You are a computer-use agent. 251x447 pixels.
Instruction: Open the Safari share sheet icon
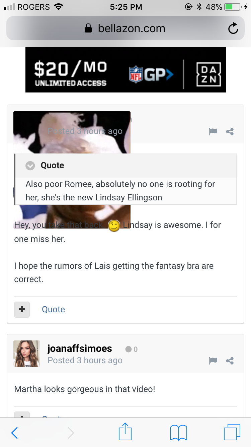pos(125,432)
